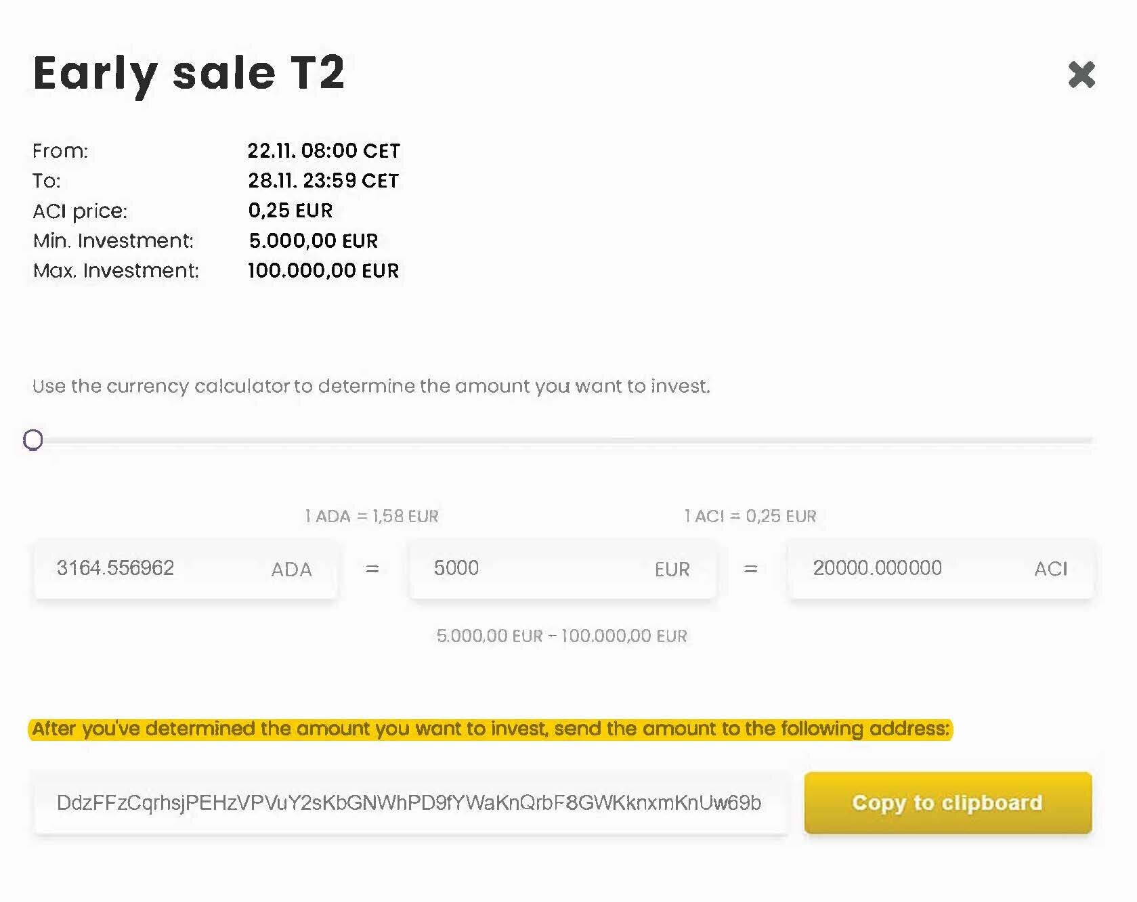Click the To date value 28.11. 23:59 CET

323,181
